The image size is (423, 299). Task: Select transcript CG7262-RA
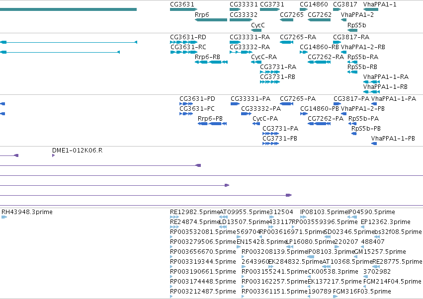(326, 57)
